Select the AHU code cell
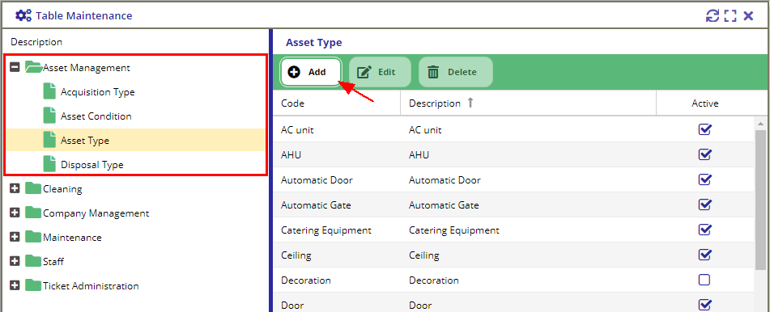Viewport: 770px width, 312px height. click(x=337, y=154)
